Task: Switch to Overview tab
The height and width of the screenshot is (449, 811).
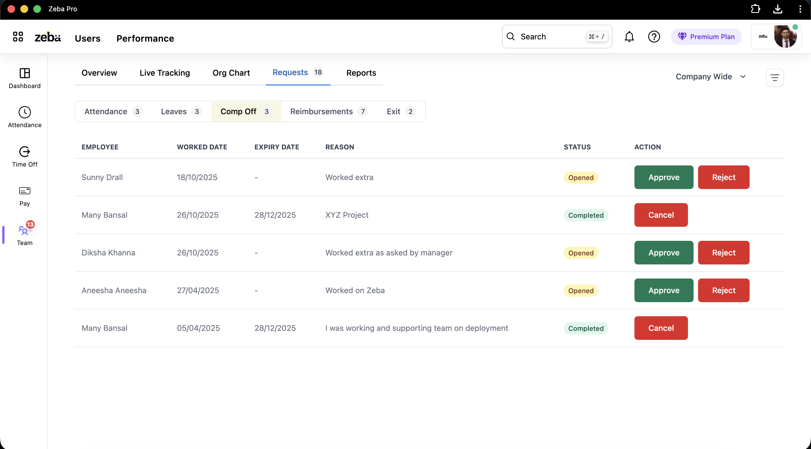Action: click(99, 73)
